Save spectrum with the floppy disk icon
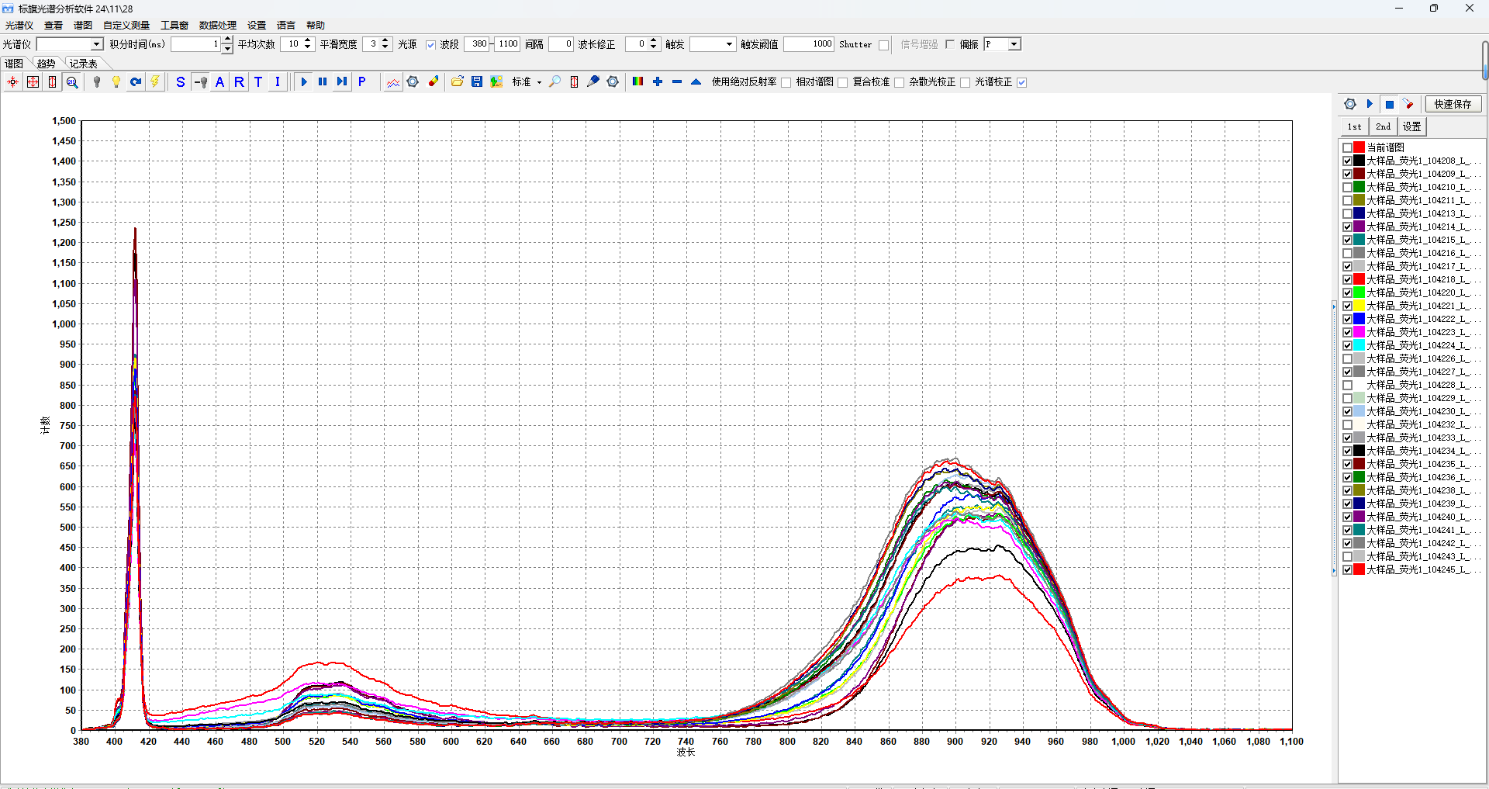The image size is (1489, 789). 477,82
